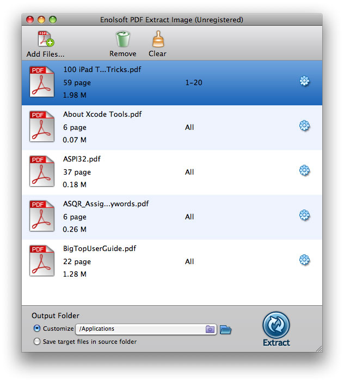Open settings gear for BigTopUserGuide.pdf
Image resolution: width=344 pixels, height=382 pixels.
tap(304, 260)
